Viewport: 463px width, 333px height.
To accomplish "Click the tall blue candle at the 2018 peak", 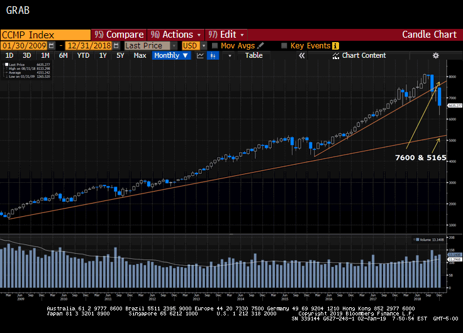I will coord(432,83).
